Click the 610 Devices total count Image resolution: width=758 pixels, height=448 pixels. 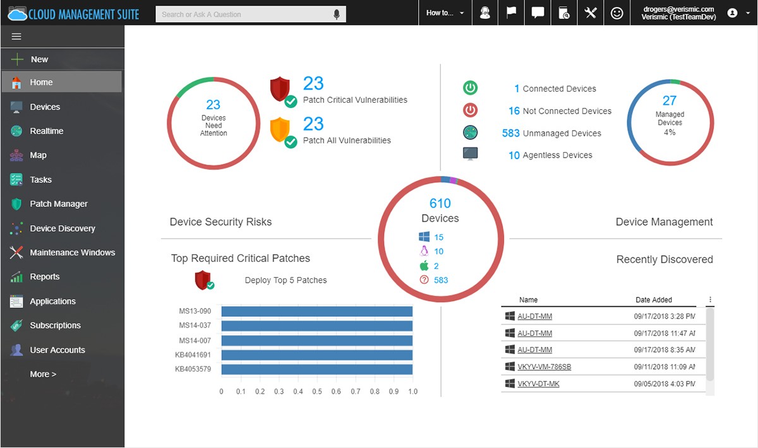pyautogui.click(x=440, y=203)
